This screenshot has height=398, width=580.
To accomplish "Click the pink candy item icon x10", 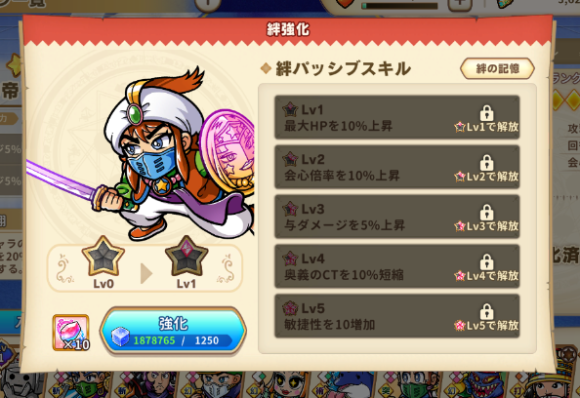I will click(71, 333).
